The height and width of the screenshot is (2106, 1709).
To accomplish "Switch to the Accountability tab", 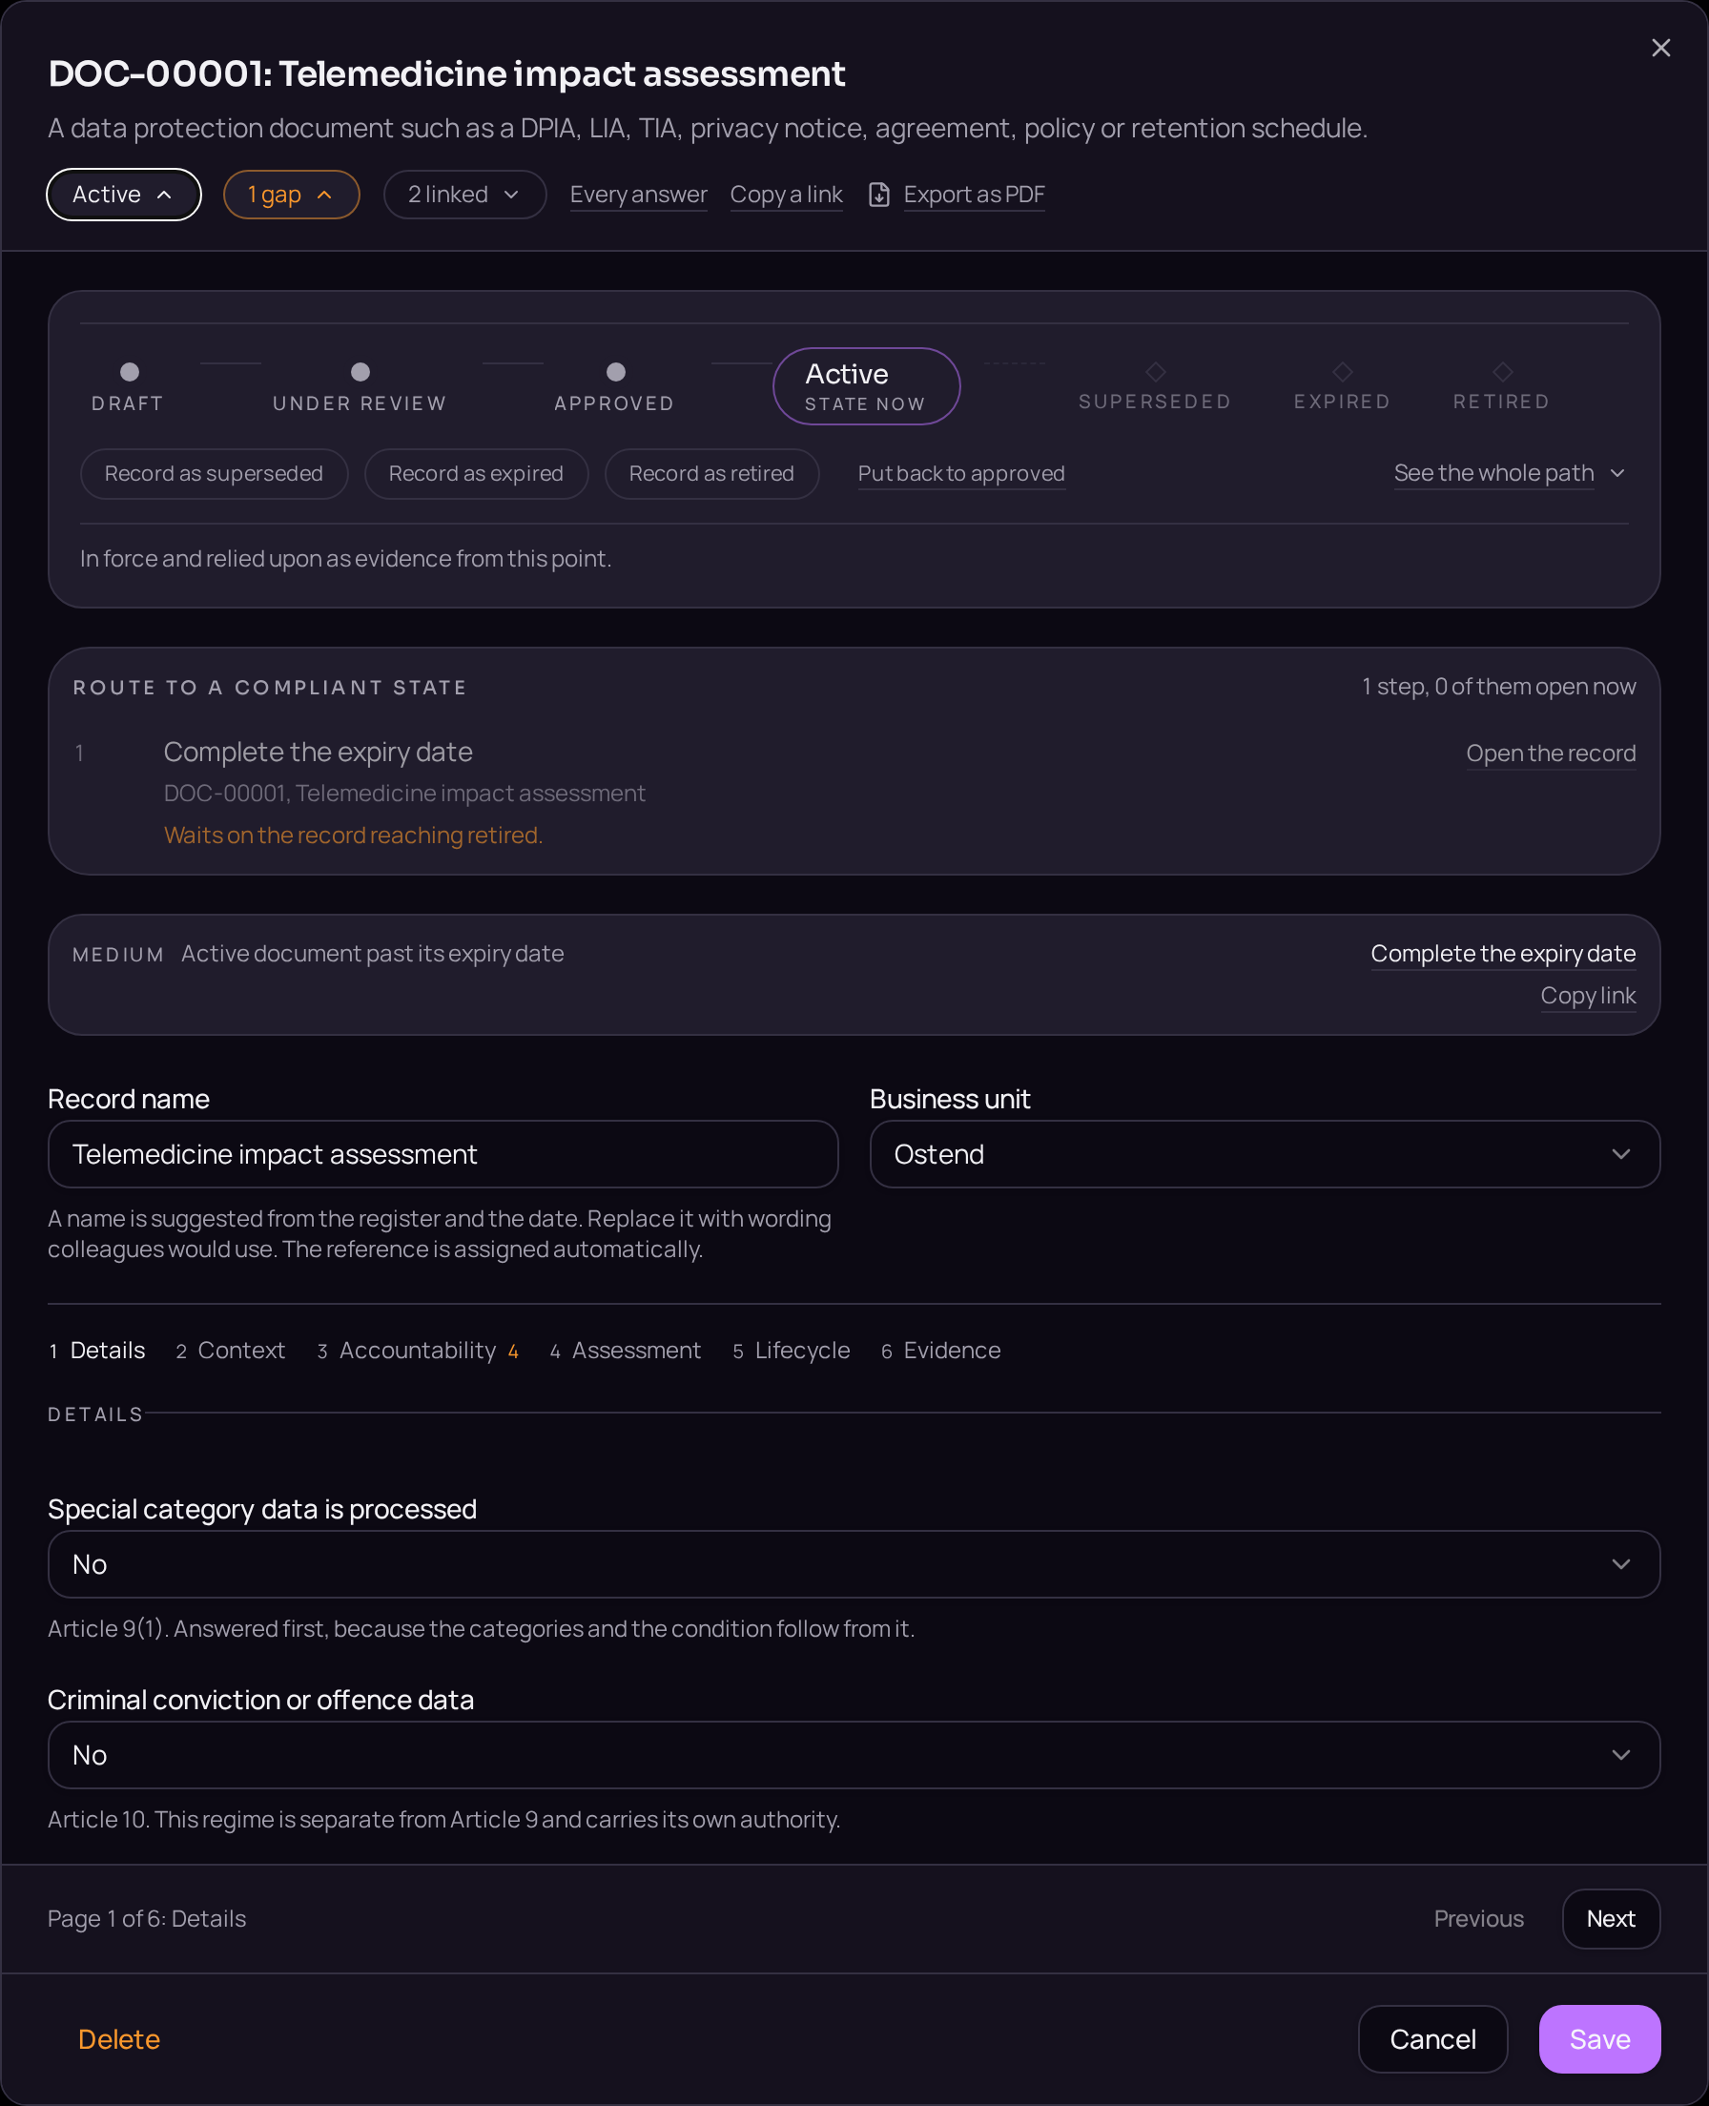I will [418, 1350].
